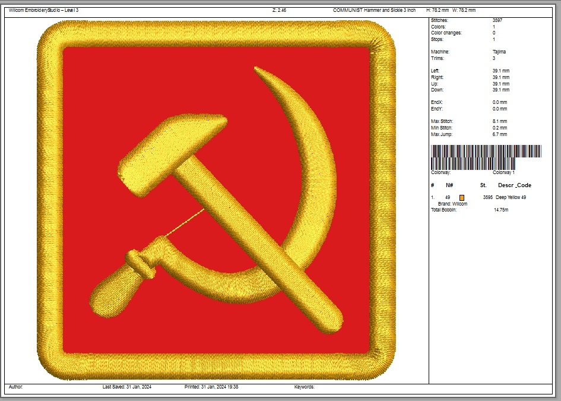Viewport: 561px width, 401px height.
Task: Click the 'Wilcom EmbroideryStudio – Level 3' header text
Action: [44, 10]
